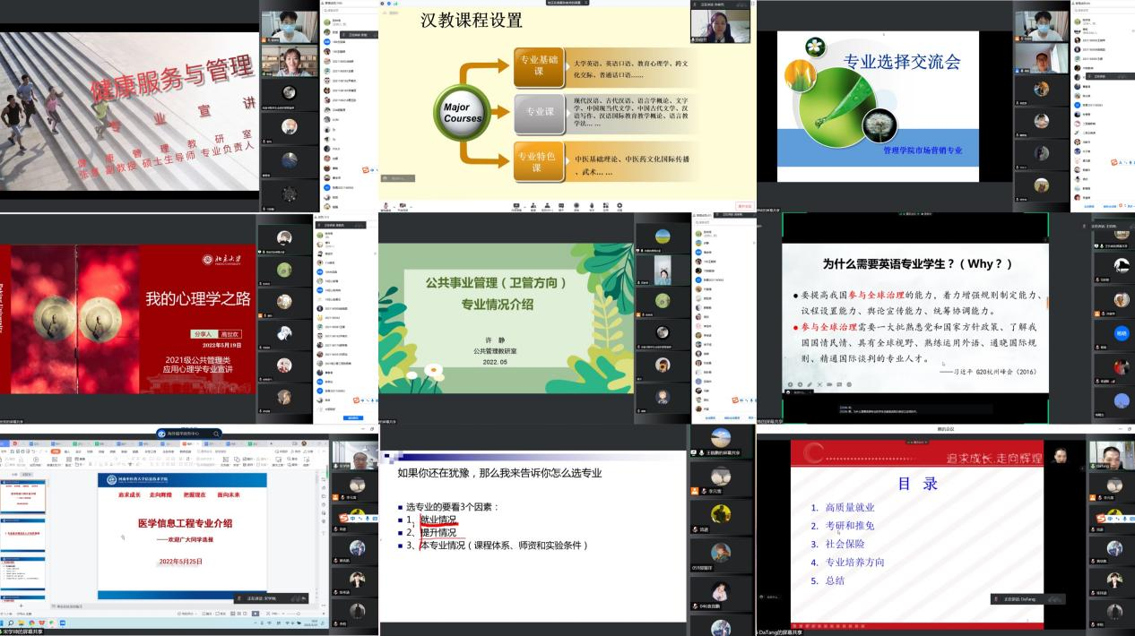Open settings gear in 汉教课程设置 meeting toolbar
The height and width of the screenshot is (636, 1135).
click(619, 206)
